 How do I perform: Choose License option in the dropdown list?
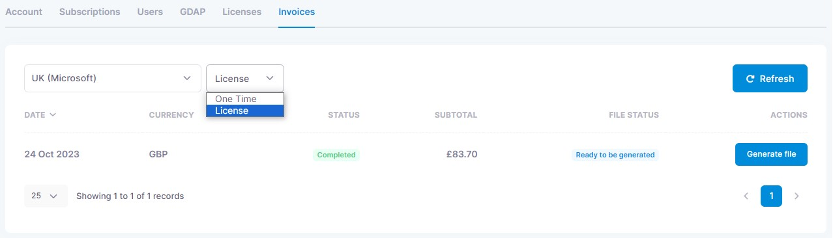click(x=245, y=111)
